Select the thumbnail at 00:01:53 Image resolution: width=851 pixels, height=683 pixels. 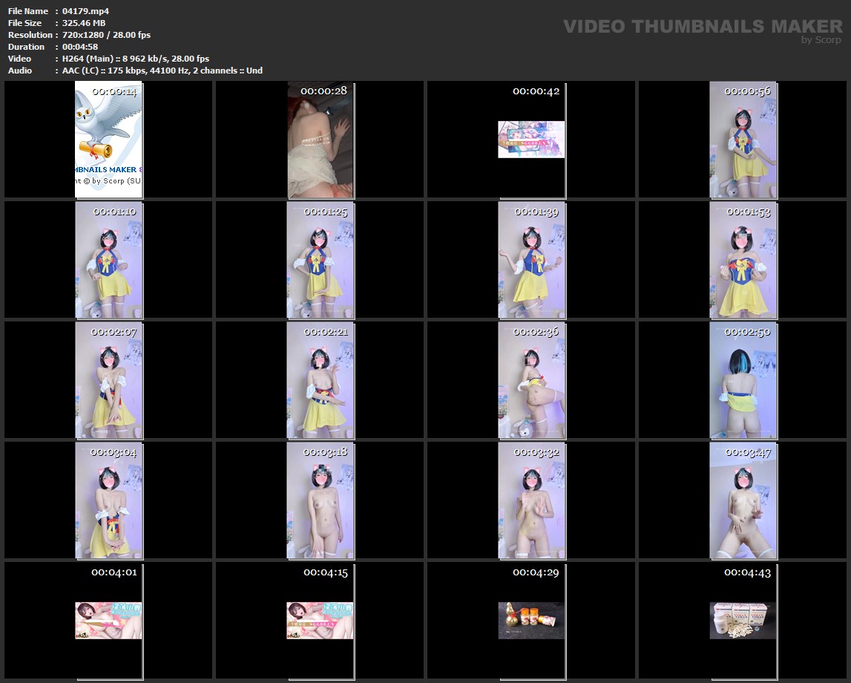[x=743, y=260]
